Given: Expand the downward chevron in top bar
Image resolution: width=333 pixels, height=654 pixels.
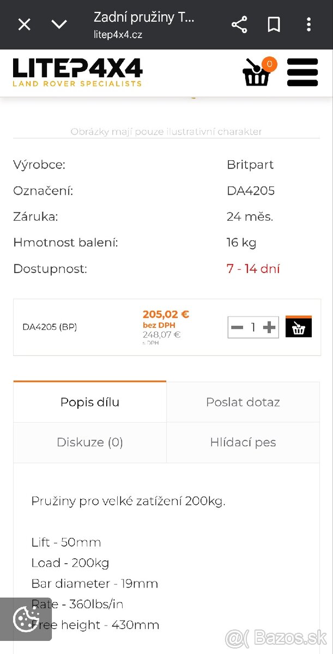Looking at the screenshot, I should [x=59, y=25].
